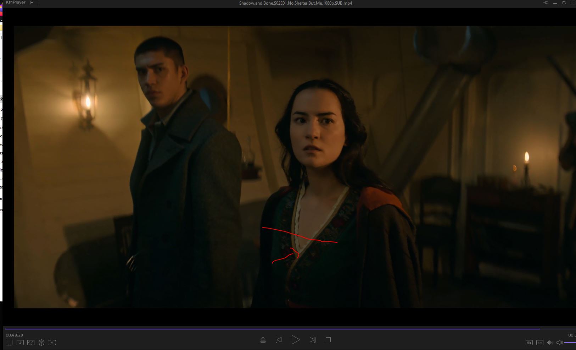Viewport: 576px width, 350px height.
Task: Click the download video icon
Action: [x=20, y=343]
